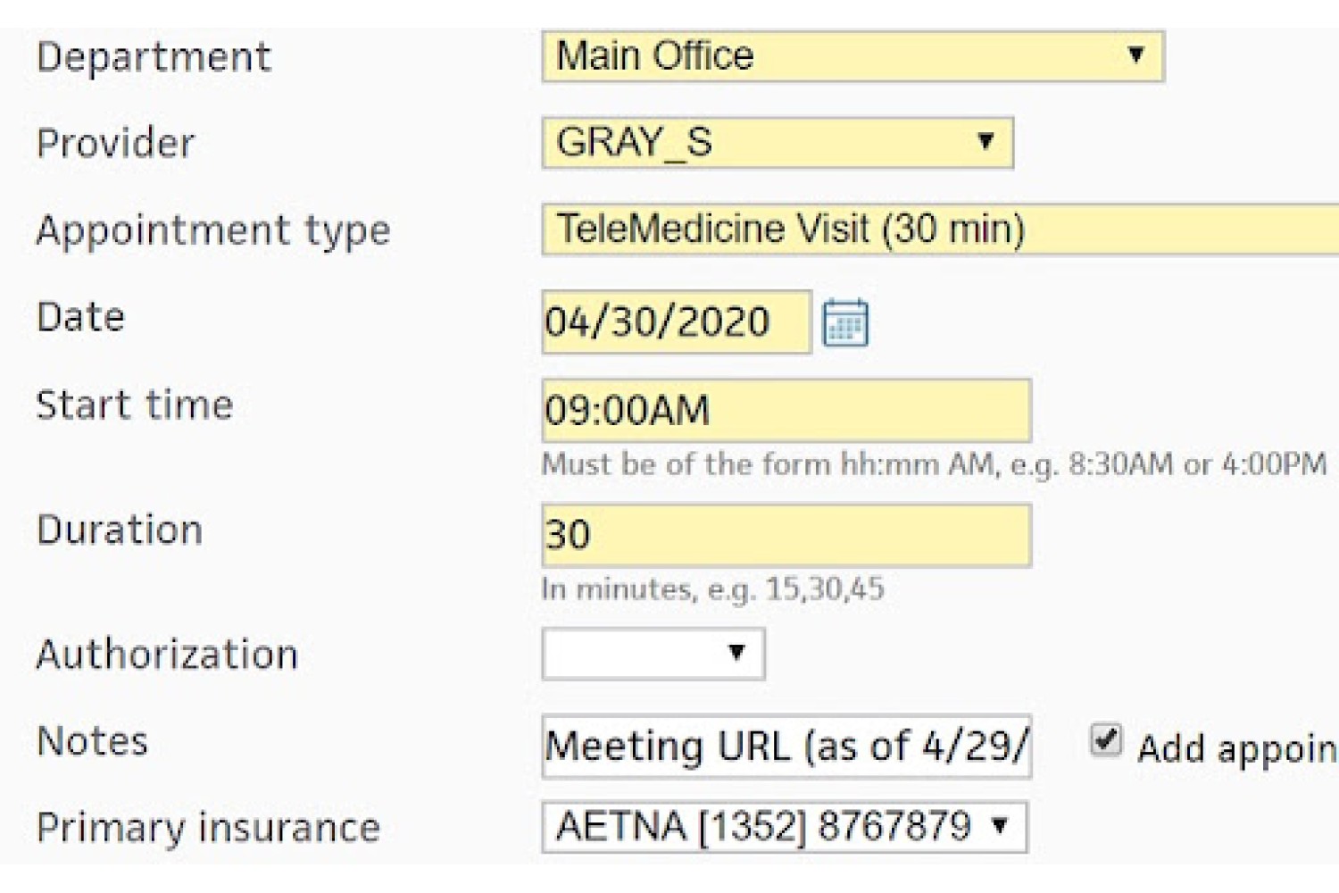The height and width of the screenshot is (893, 1339).
Task: Click the Primary insurance dropdown arrow
Action: tap(1000, 826)
